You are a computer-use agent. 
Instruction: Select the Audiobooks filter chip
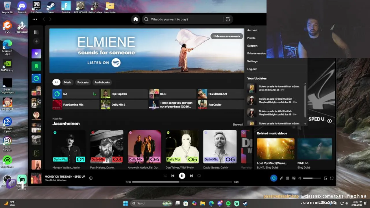pyautogui.click(x=102, y=82)
